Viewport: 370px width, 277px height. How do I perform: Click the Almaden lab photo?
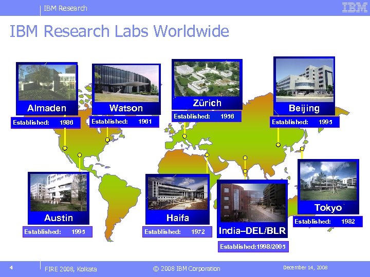[x=47, y=83]
